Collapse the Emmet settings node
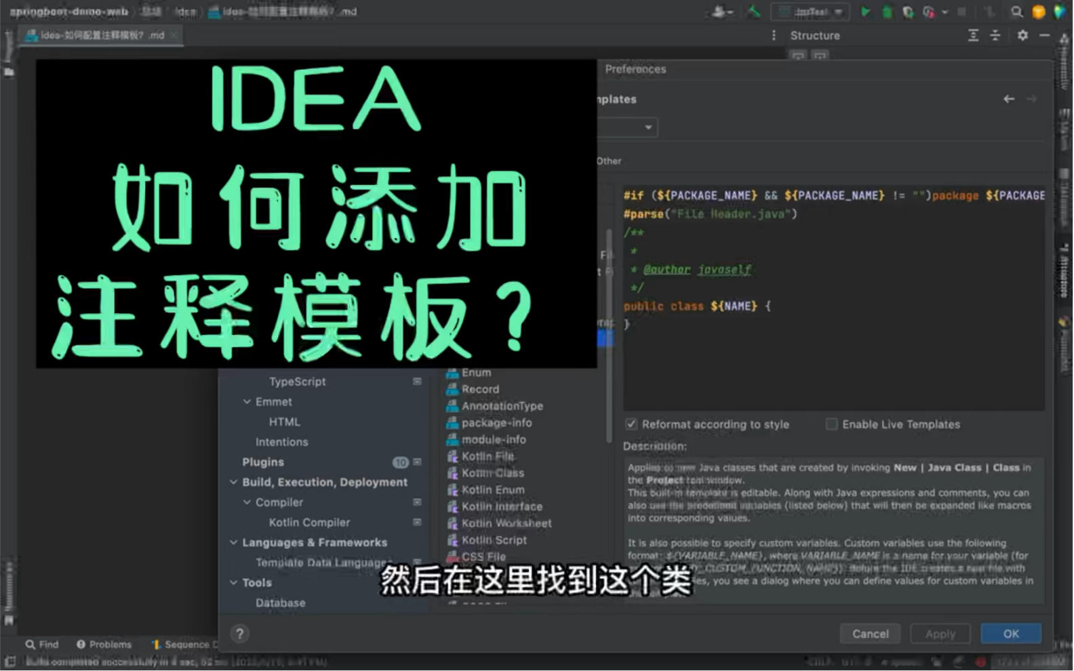 [247, 402]
